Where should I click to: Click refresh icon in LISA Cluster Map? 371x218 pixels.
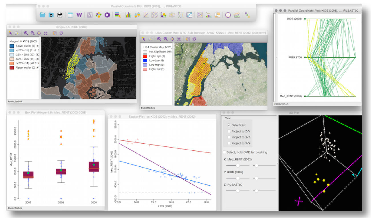click(194, 39)
